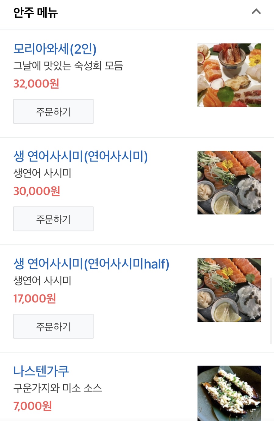Click the vertical scrollbar on the right edge
Screen dimensions: 274x421
coord(271,311)
